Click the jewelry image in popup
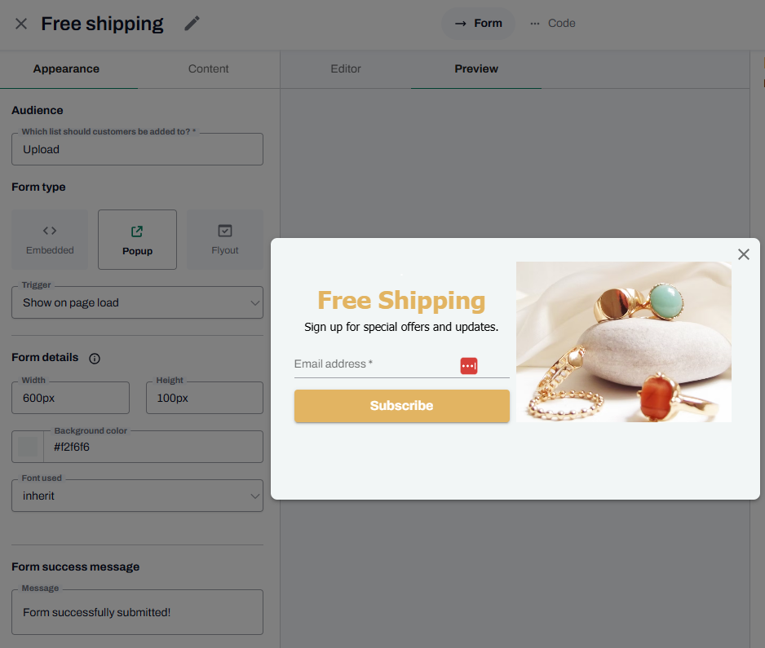 [624, 342]
